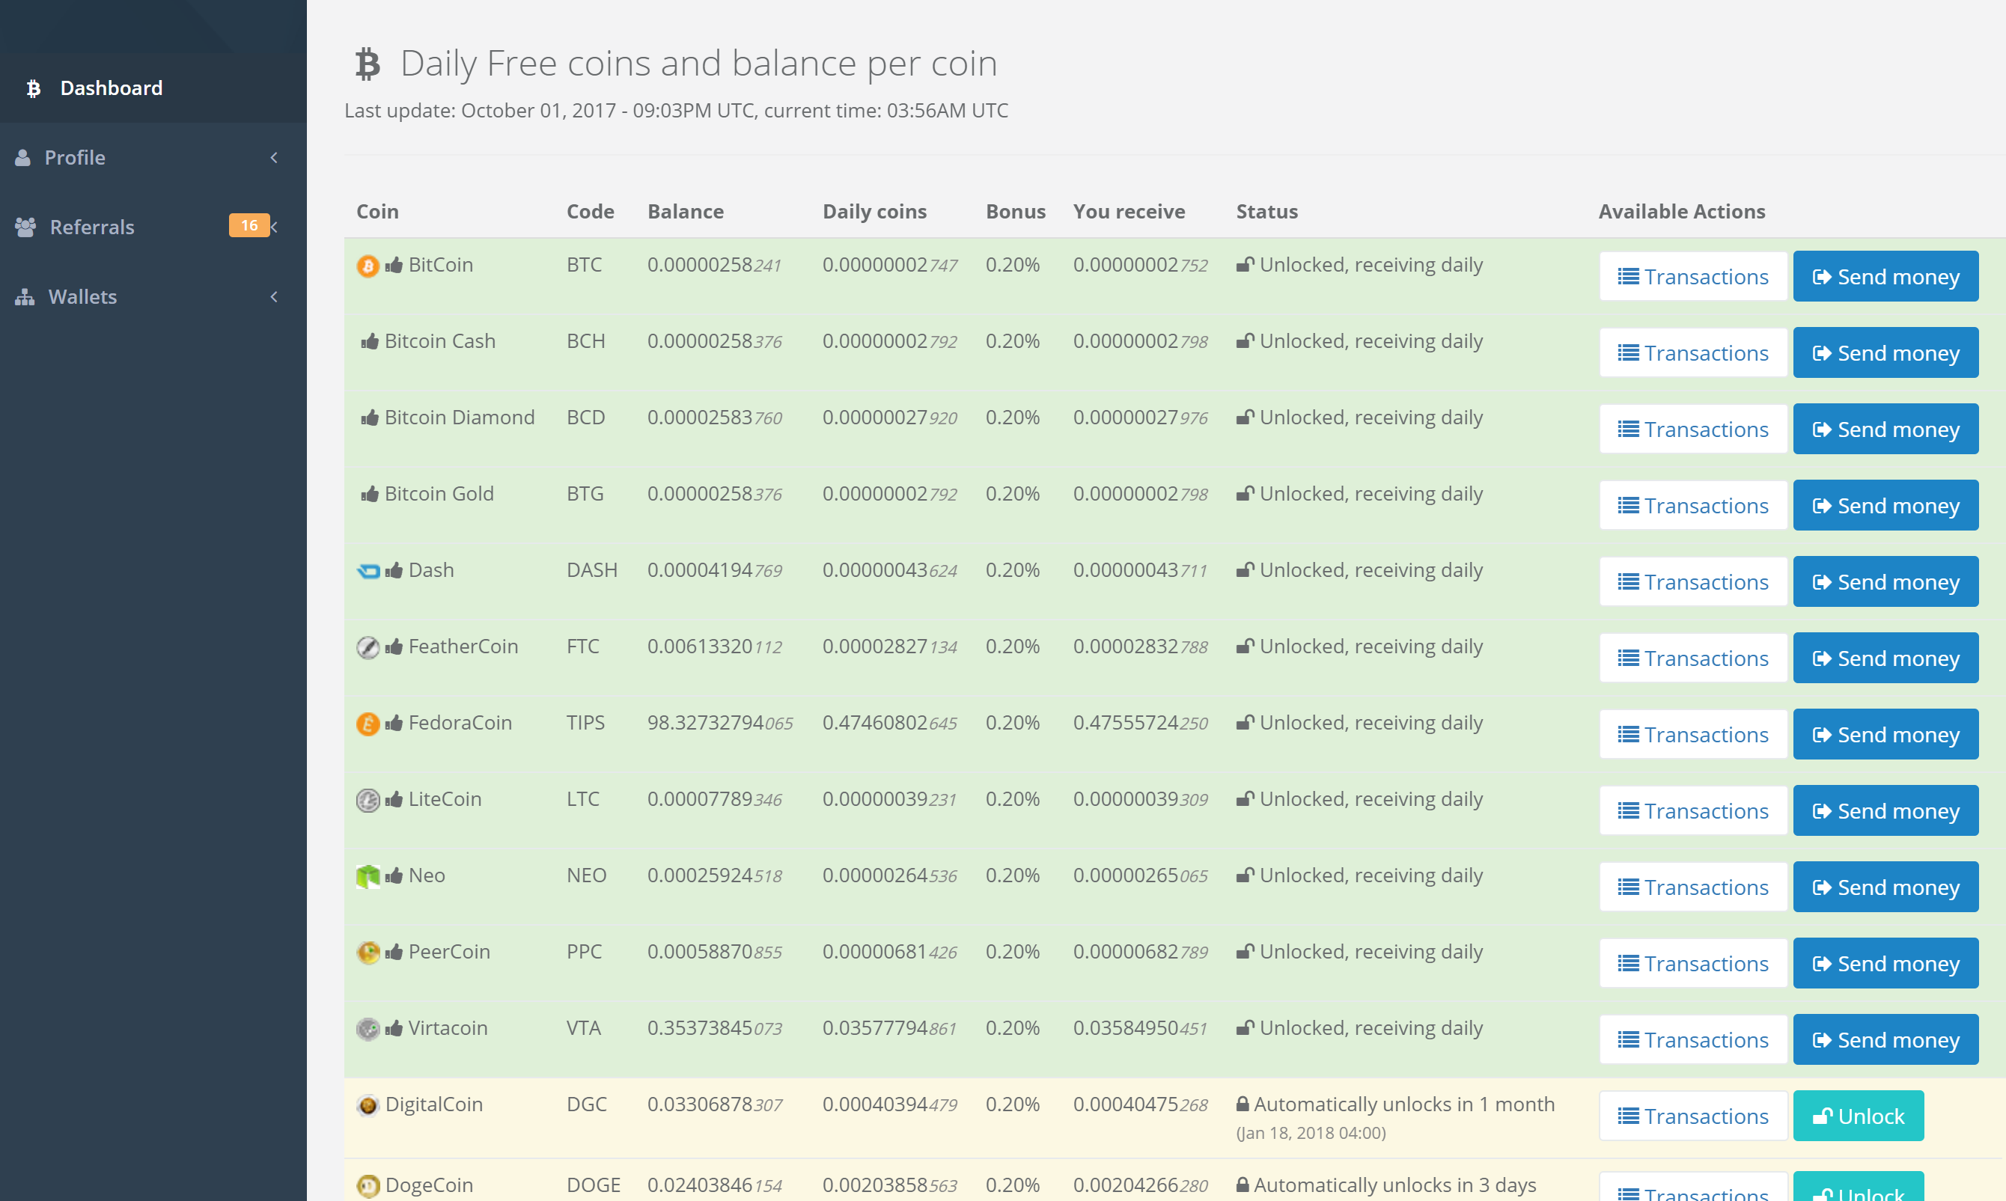Open Transactions for LiteCoin
Screen dimensions: 2006x1201
tap(1692, 811)
